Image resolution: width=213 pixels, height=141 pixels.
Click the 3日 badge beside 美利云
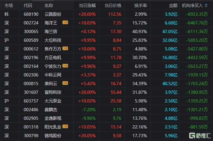point(65,83)
